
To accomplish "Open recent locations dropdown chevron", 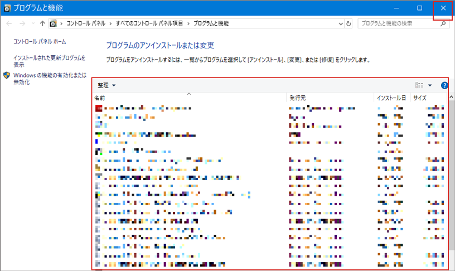I will 33,23.
